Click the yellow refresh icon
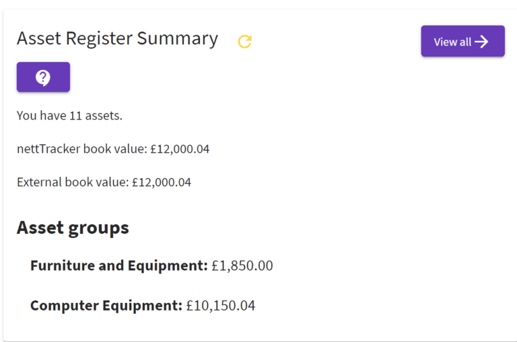Viewport: 517px width, 342px height. (x=245, y=42)
